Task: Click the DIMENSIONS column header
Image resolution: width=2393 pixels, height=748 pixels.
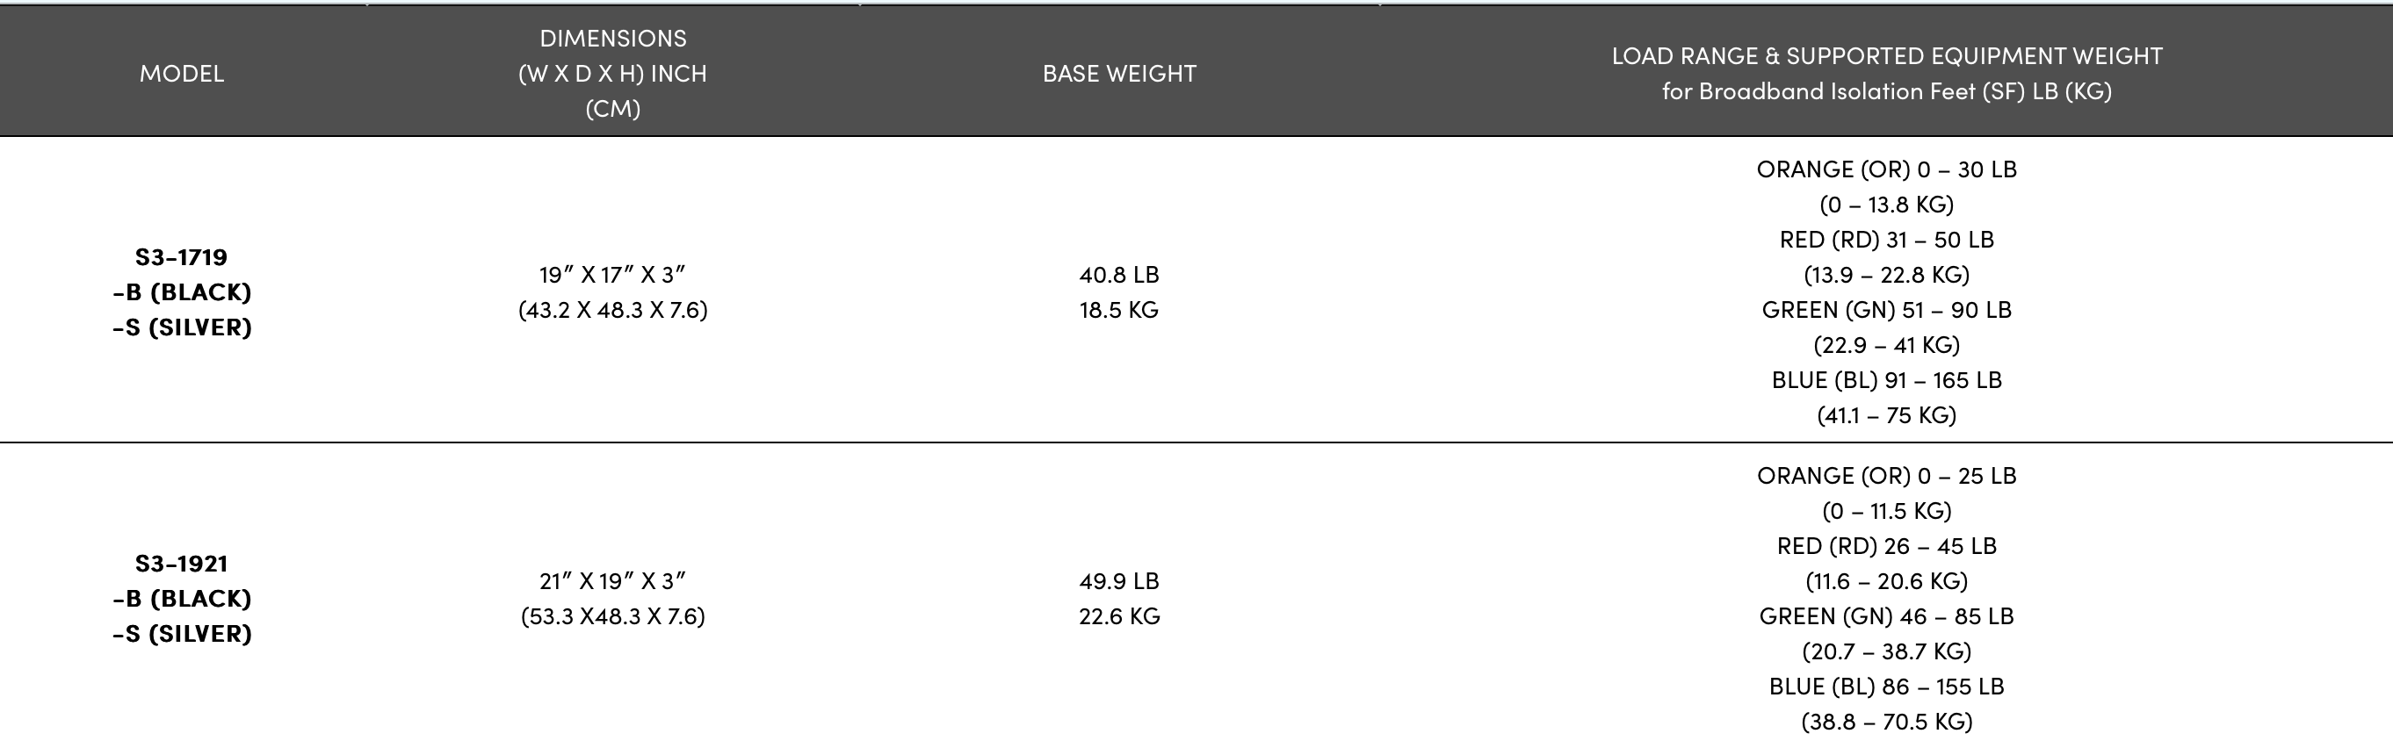Action: click(x=612, y=38)
